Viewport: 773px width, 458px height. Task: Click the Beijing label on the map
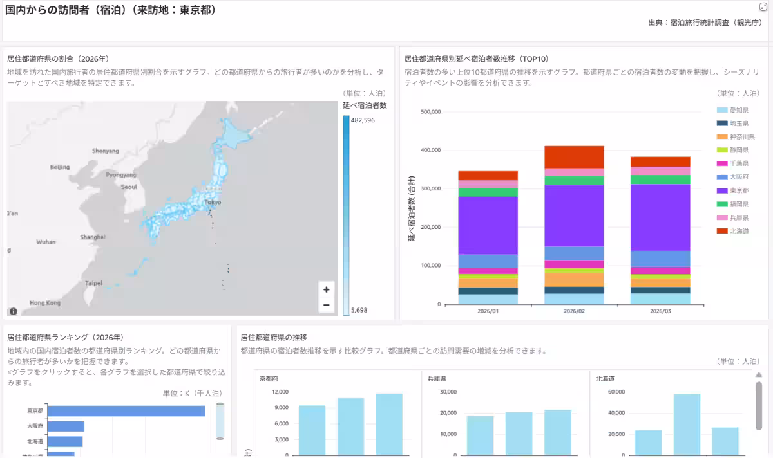coord(60,167)
